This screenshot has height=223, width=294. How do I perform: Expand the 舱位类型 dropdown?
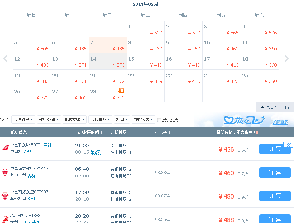(x=74, y=119)
